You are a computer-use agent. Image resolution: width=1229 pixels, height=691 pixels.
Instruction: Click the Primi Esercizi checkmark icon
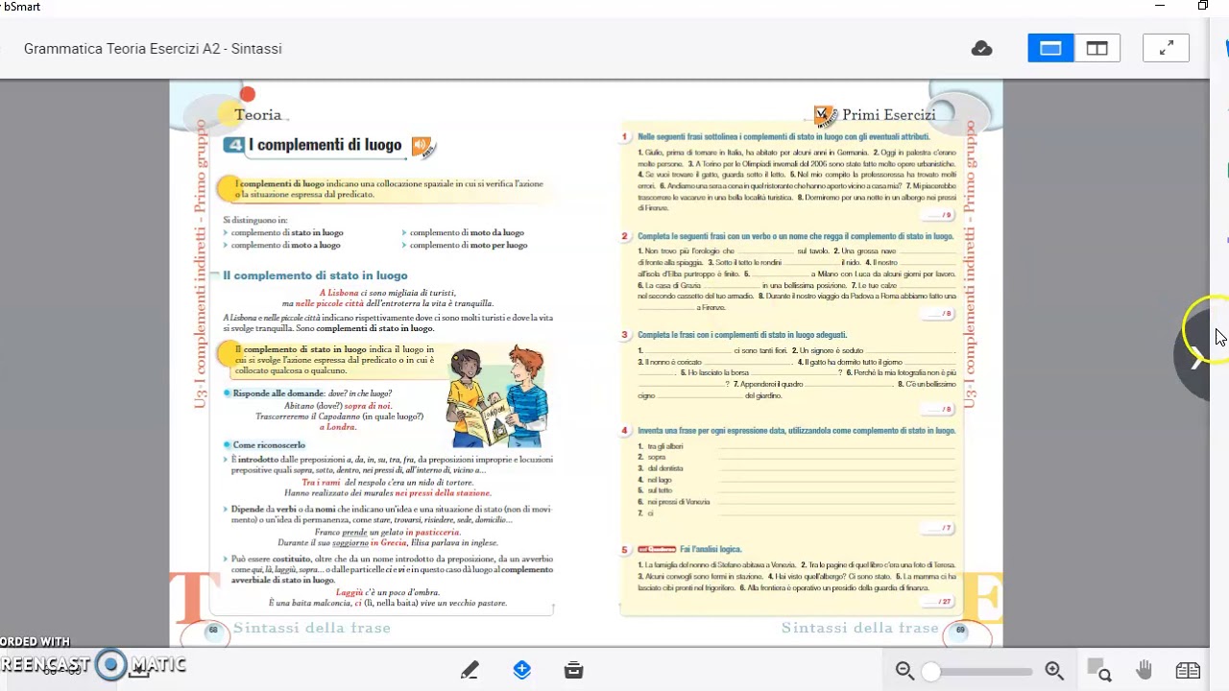(x=825, y=115)
